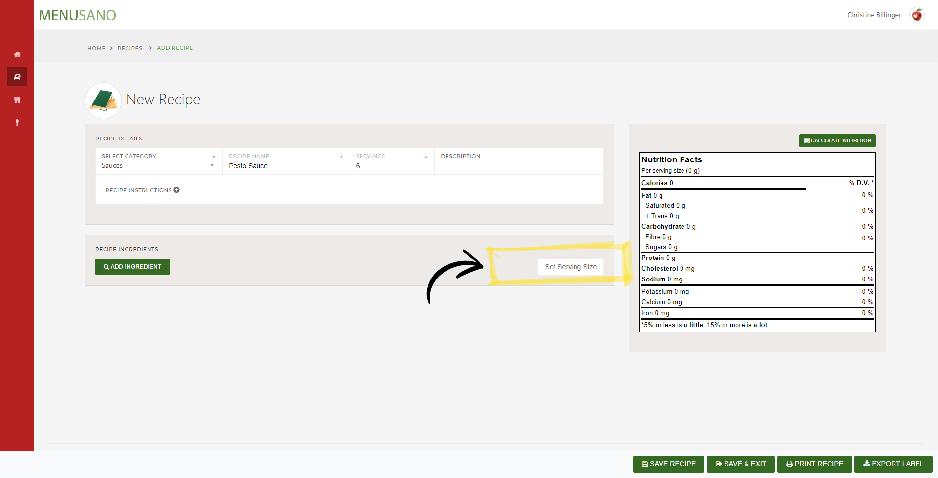This screenshot has width=938, height=478.
Task: Click the fork and knife sidebar icon
Action: (17, 100)
